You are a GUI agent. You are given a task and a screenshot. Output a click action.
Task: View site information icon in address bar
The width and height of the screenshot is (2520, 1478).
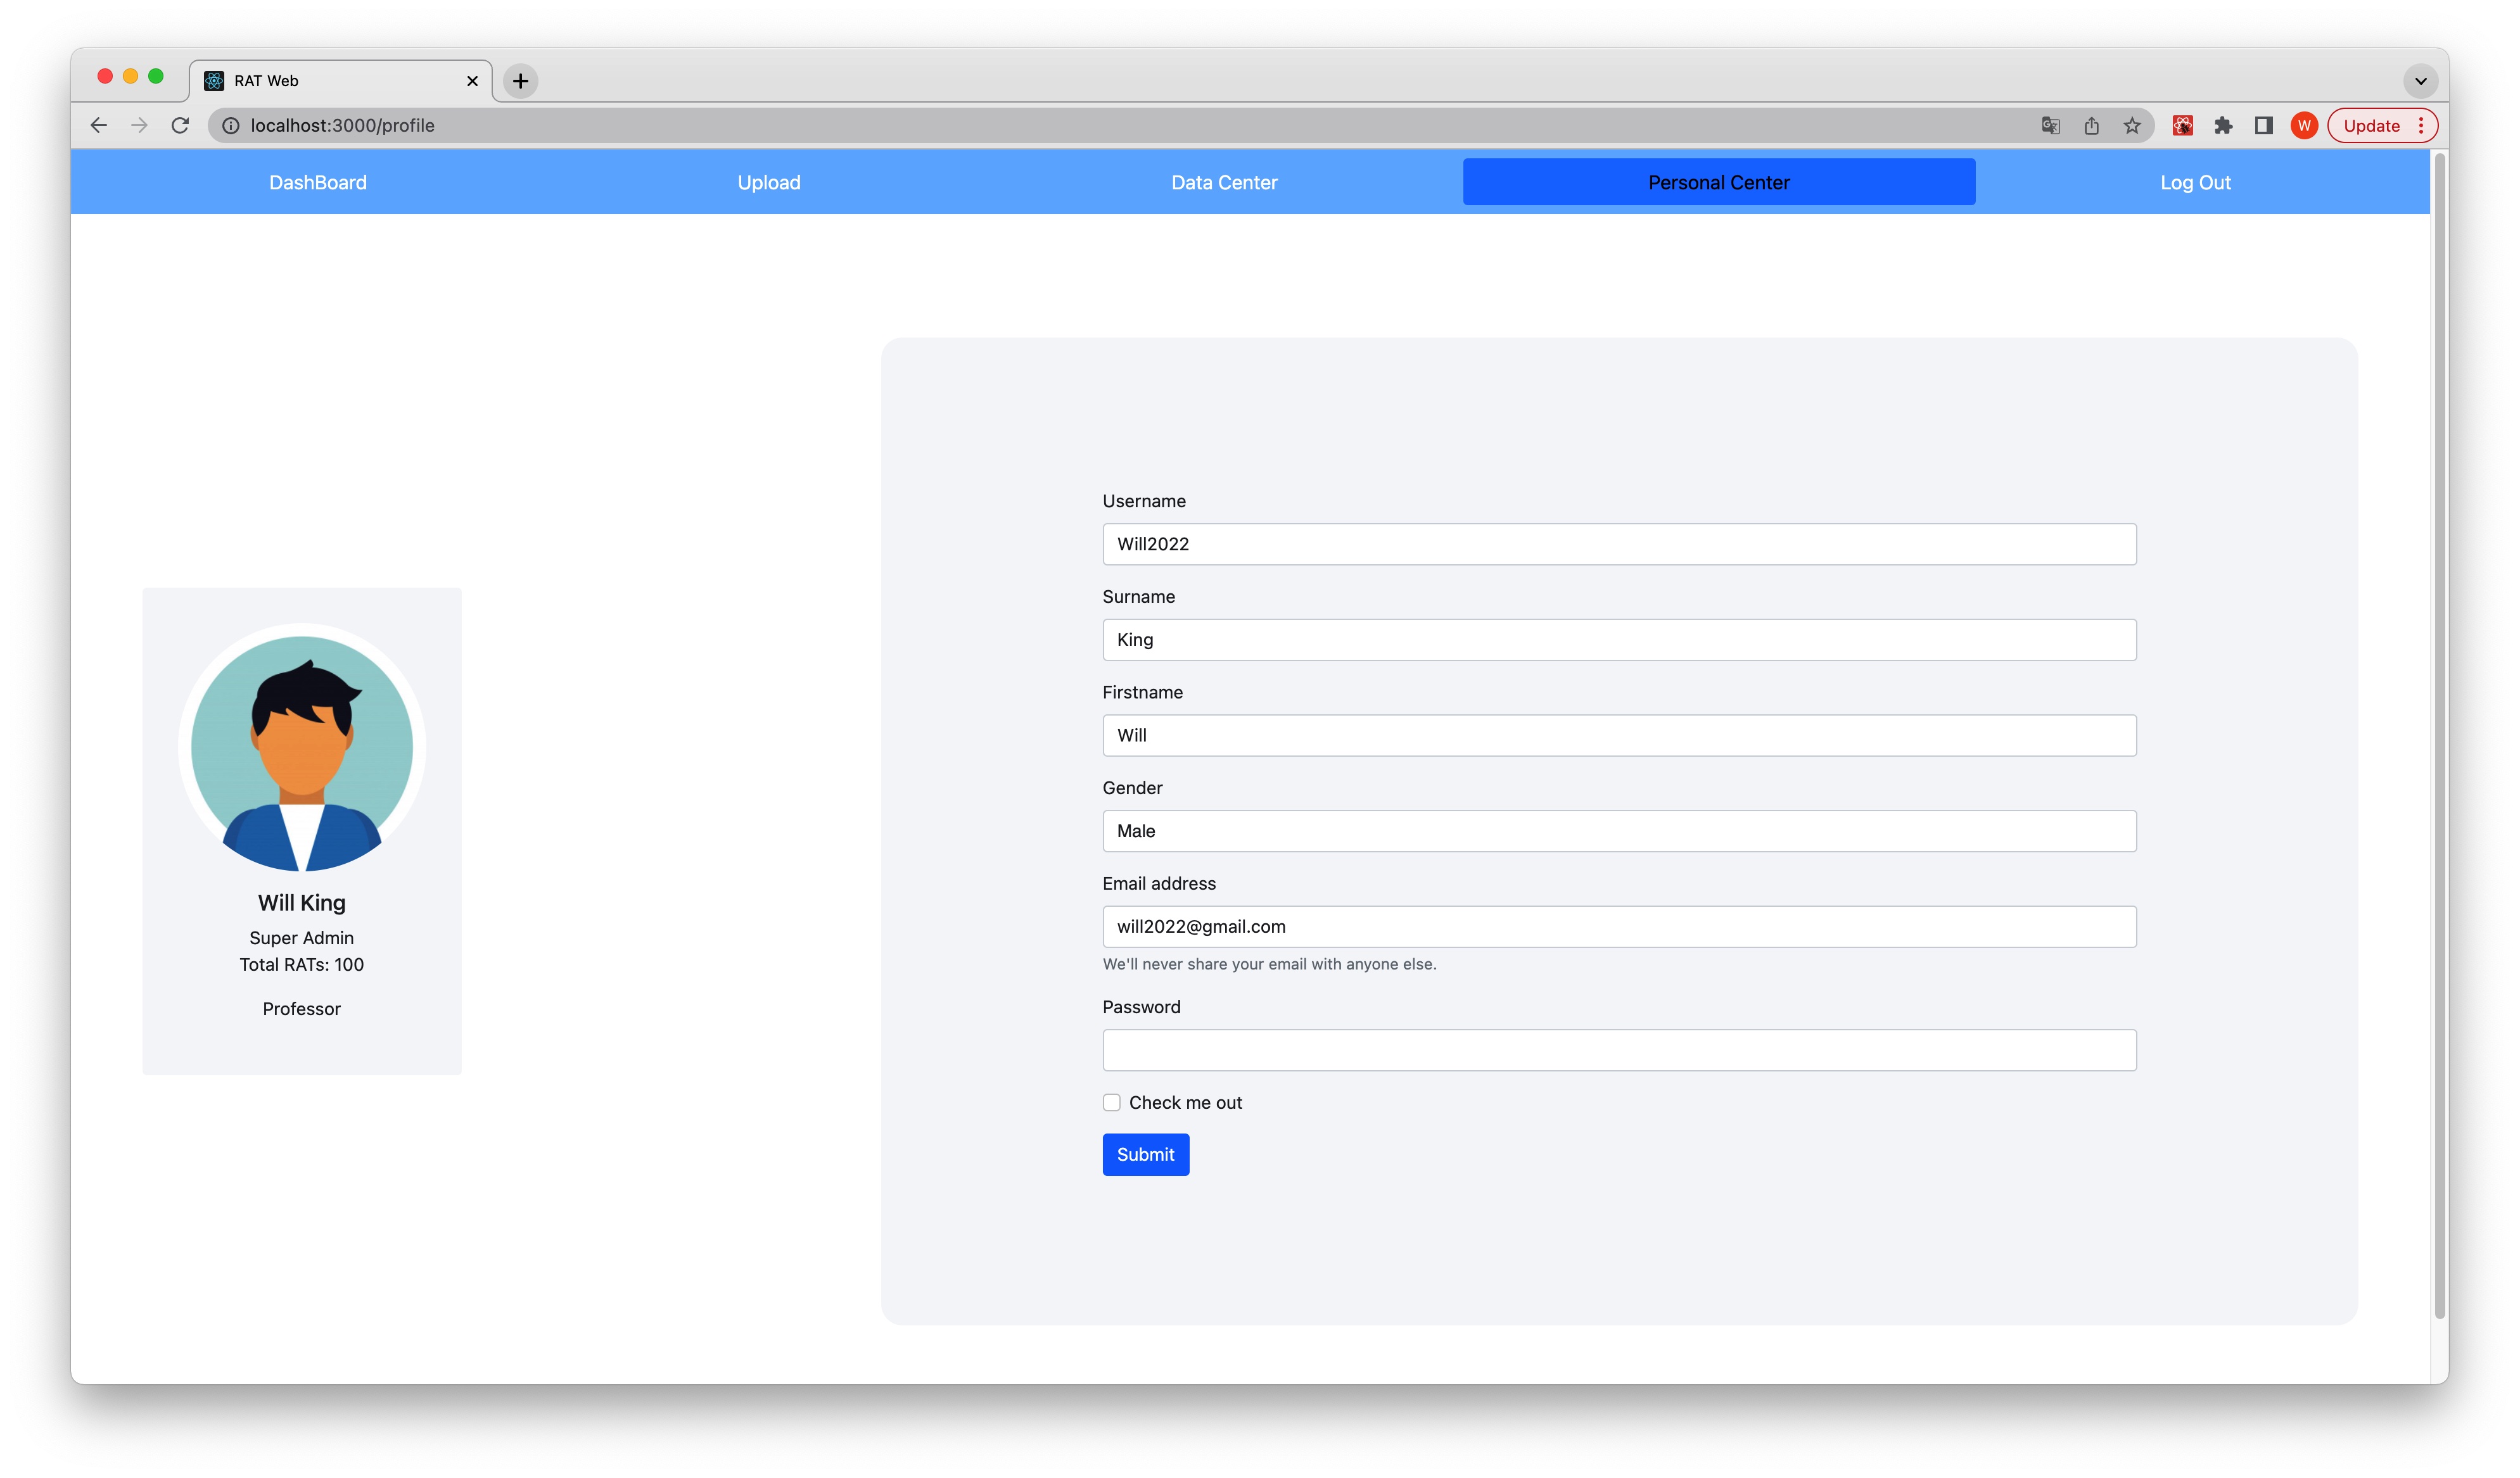click(x=231, y=125)
